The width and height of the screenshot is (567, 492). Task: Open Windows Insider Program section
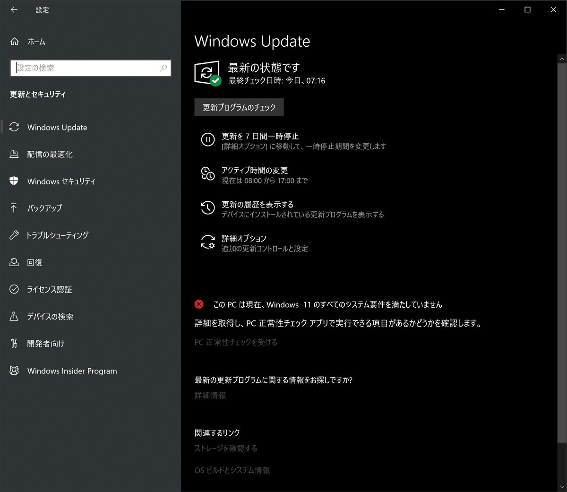[72, 371]
